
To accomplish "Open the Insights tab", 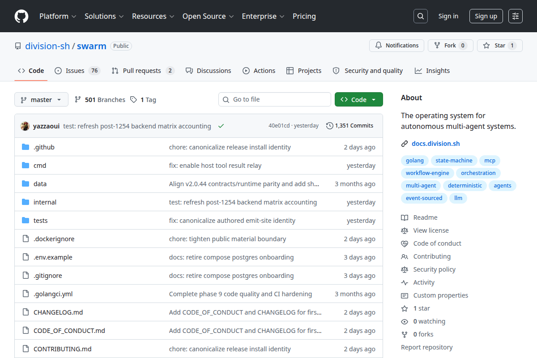I will click(x=432, y=71).
